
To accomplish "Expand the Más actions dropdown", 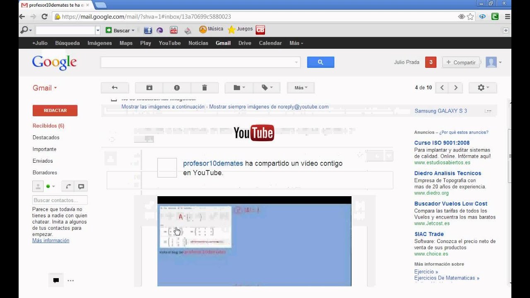I will 301,88.
